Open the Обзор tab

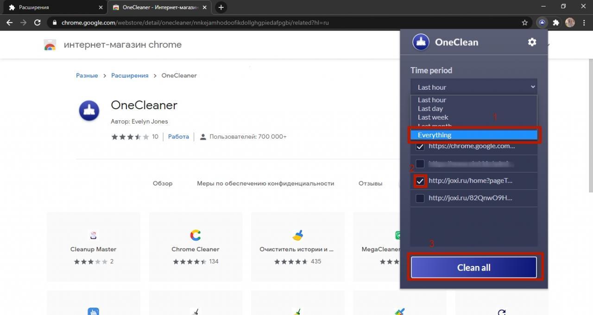[x=163, y=183]
